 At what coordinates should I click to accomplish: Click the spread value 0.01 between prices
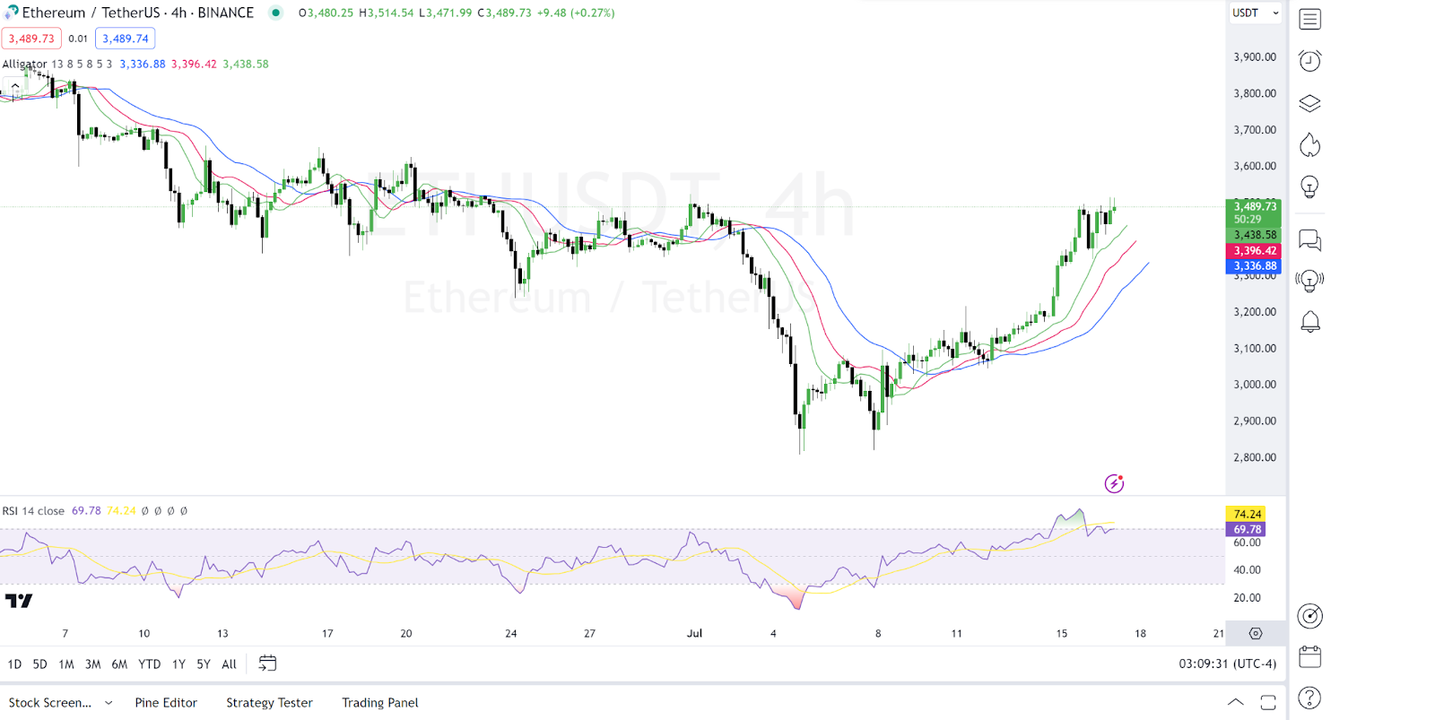point(78,39)
